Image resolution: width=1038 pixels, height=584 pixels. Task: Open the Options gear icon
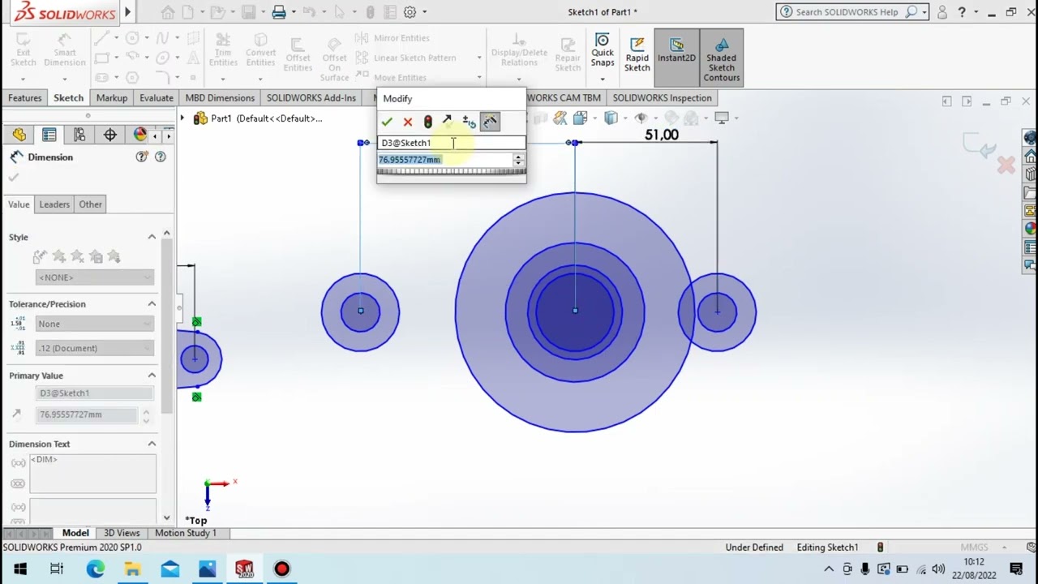coord(410,12)
